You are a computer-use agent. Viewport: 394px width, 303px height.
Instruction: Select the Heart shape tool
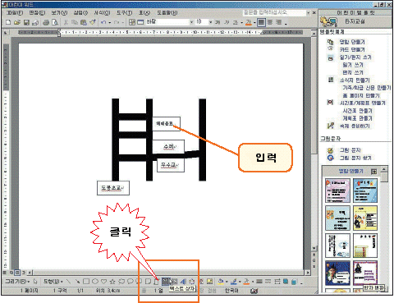(x=103, y=281)
